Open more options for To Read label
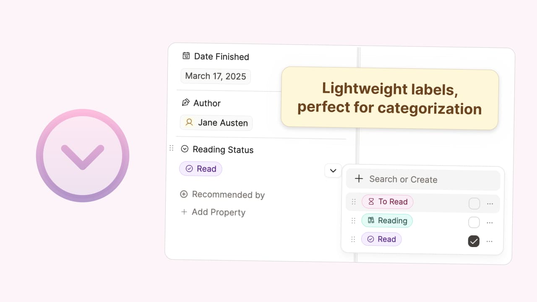 pos(490,204)
